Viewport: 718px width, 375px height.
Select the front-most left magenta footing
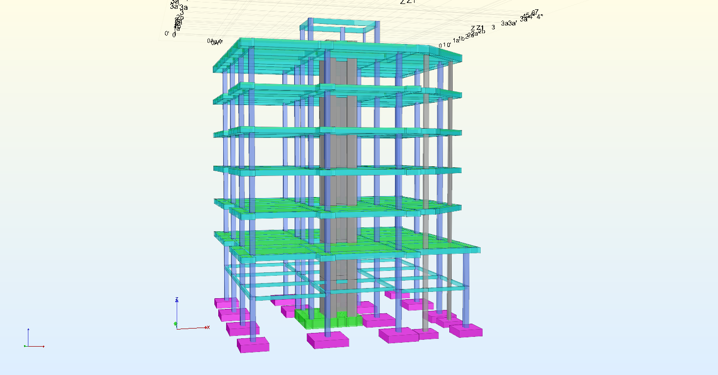pos(253,345)
